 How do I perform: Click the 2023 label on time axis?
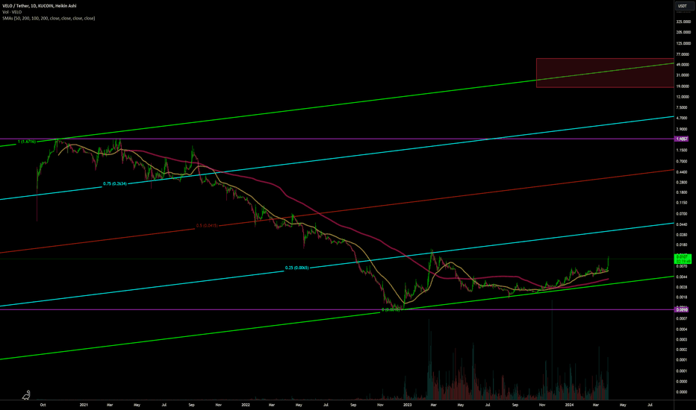coord(408,405)
